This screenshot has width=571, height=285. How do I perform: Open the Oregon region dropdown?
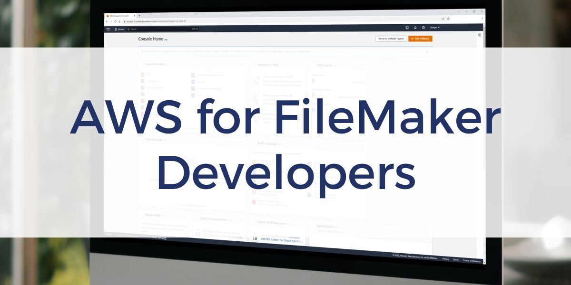434,28
